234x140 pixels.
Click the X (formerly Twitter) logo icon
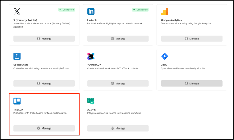(17, 11)
